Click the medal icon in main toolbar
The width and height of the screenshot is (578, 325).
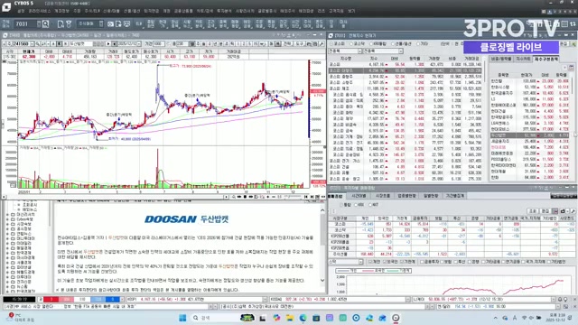69,24
